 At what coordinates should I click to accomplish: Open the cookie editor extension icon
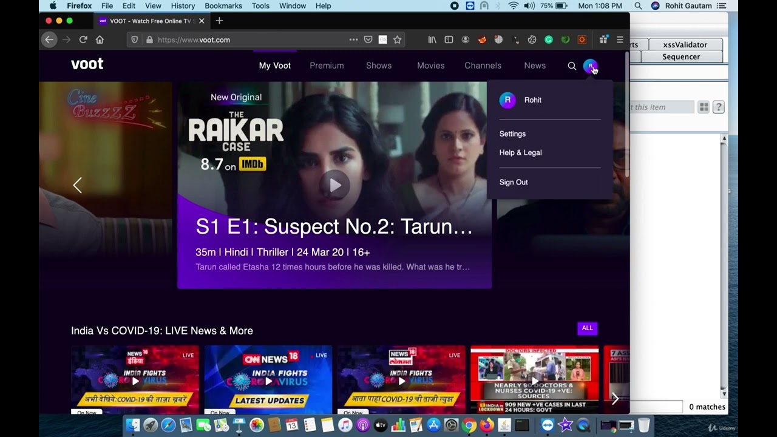pos(532,39)
